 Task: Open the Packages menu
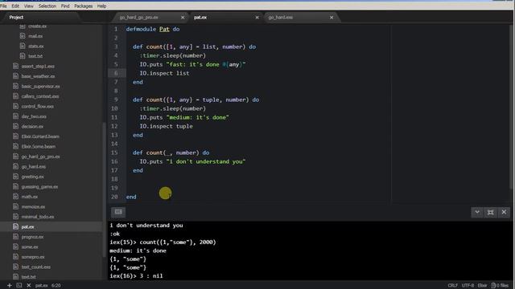coord(84,6)
